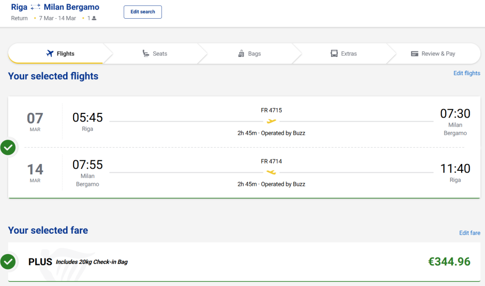
Task: Open the Bags step tab
Action: 249,54
